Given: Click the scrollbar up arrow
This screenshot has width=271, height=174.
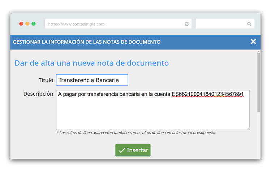Looking at the screenshot, I should tap(258, 52).
